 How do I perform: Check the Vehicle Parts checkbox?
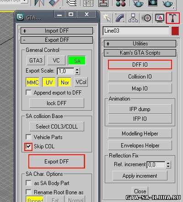coord(28,137)
